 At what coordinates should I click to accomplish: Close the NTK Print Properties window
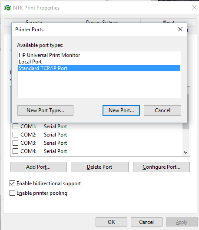194,7
